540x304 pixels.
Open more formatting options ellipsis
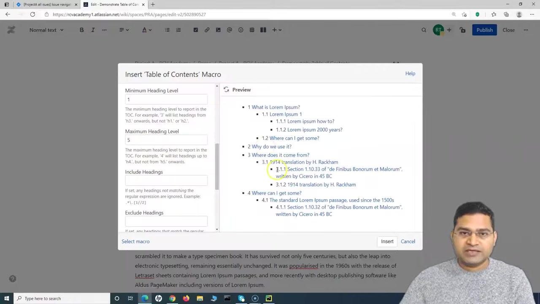click(104, 30)
